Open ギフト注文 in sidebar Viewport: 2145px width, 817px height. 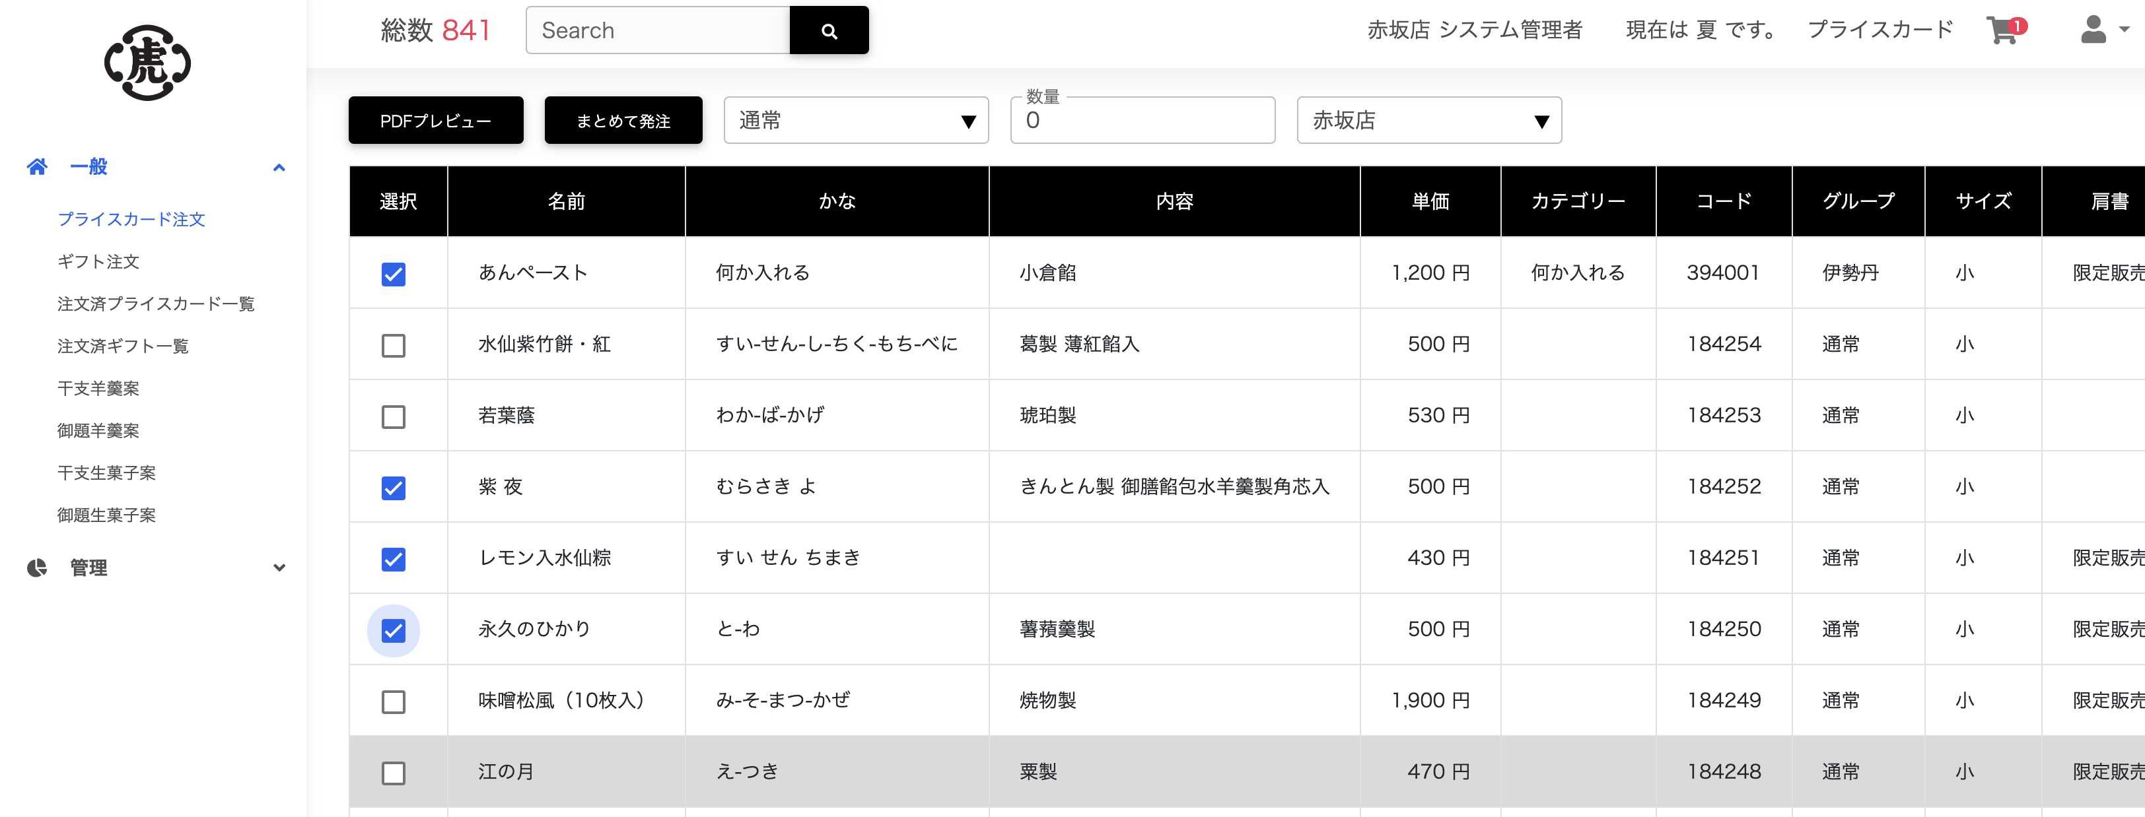(x=98, y=261)
